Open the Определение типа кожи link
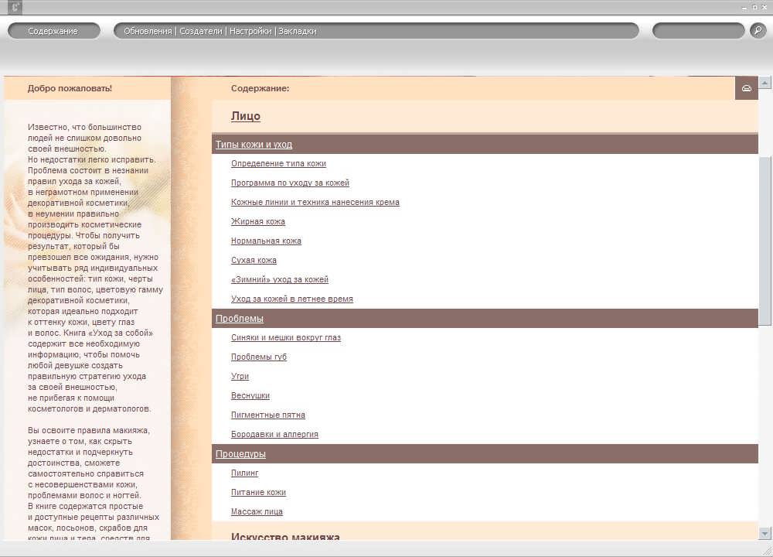773x557 pixels. point(278,164)
